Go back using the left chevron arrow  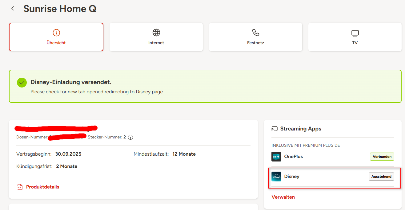[x=13, y=9]
